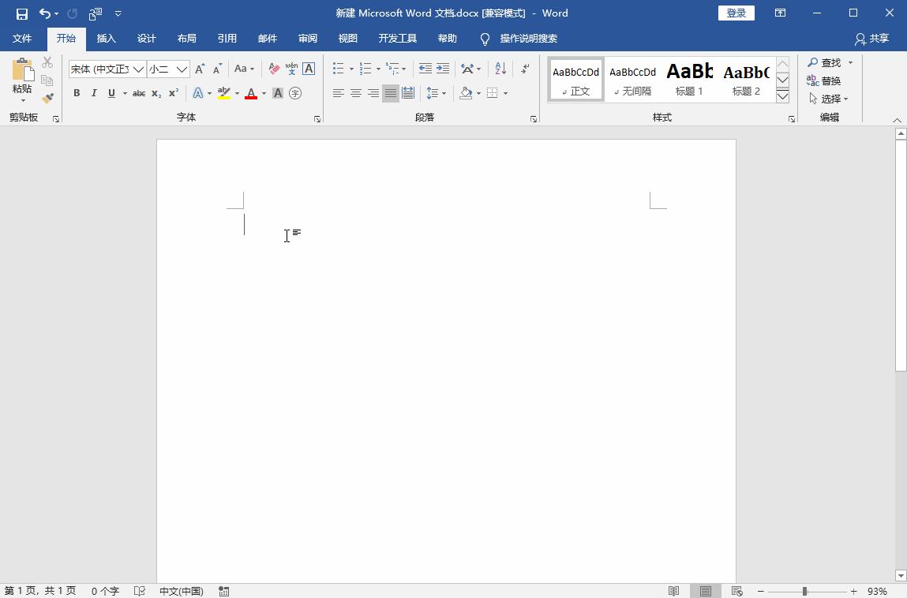Click the 操作说明搜索 search box

point(528,39)
